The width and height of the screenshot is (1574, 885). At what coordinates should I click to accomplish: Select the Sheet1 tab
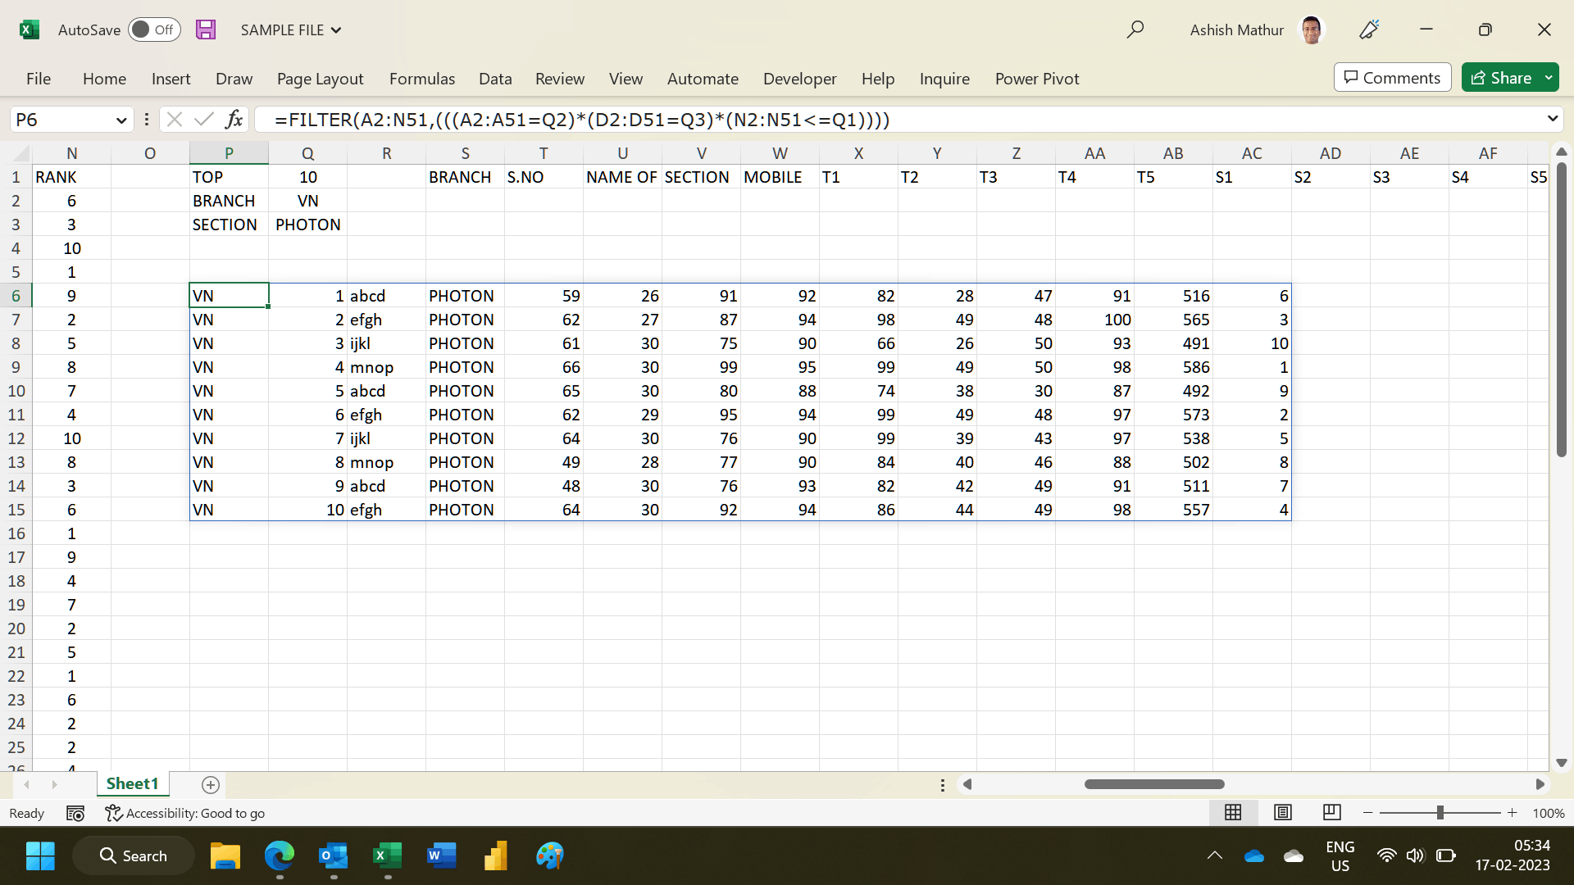(x=132, y=783)
